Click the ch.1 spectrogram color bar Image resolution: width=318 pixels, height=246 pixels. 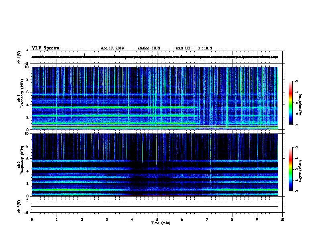pos(290,103)
